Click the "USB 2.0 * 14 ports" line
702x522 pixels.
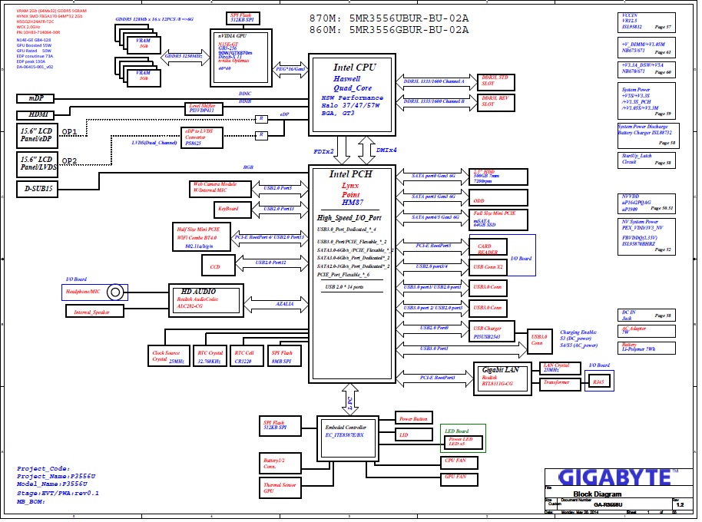pyautogui.click(x=344, y=287)
